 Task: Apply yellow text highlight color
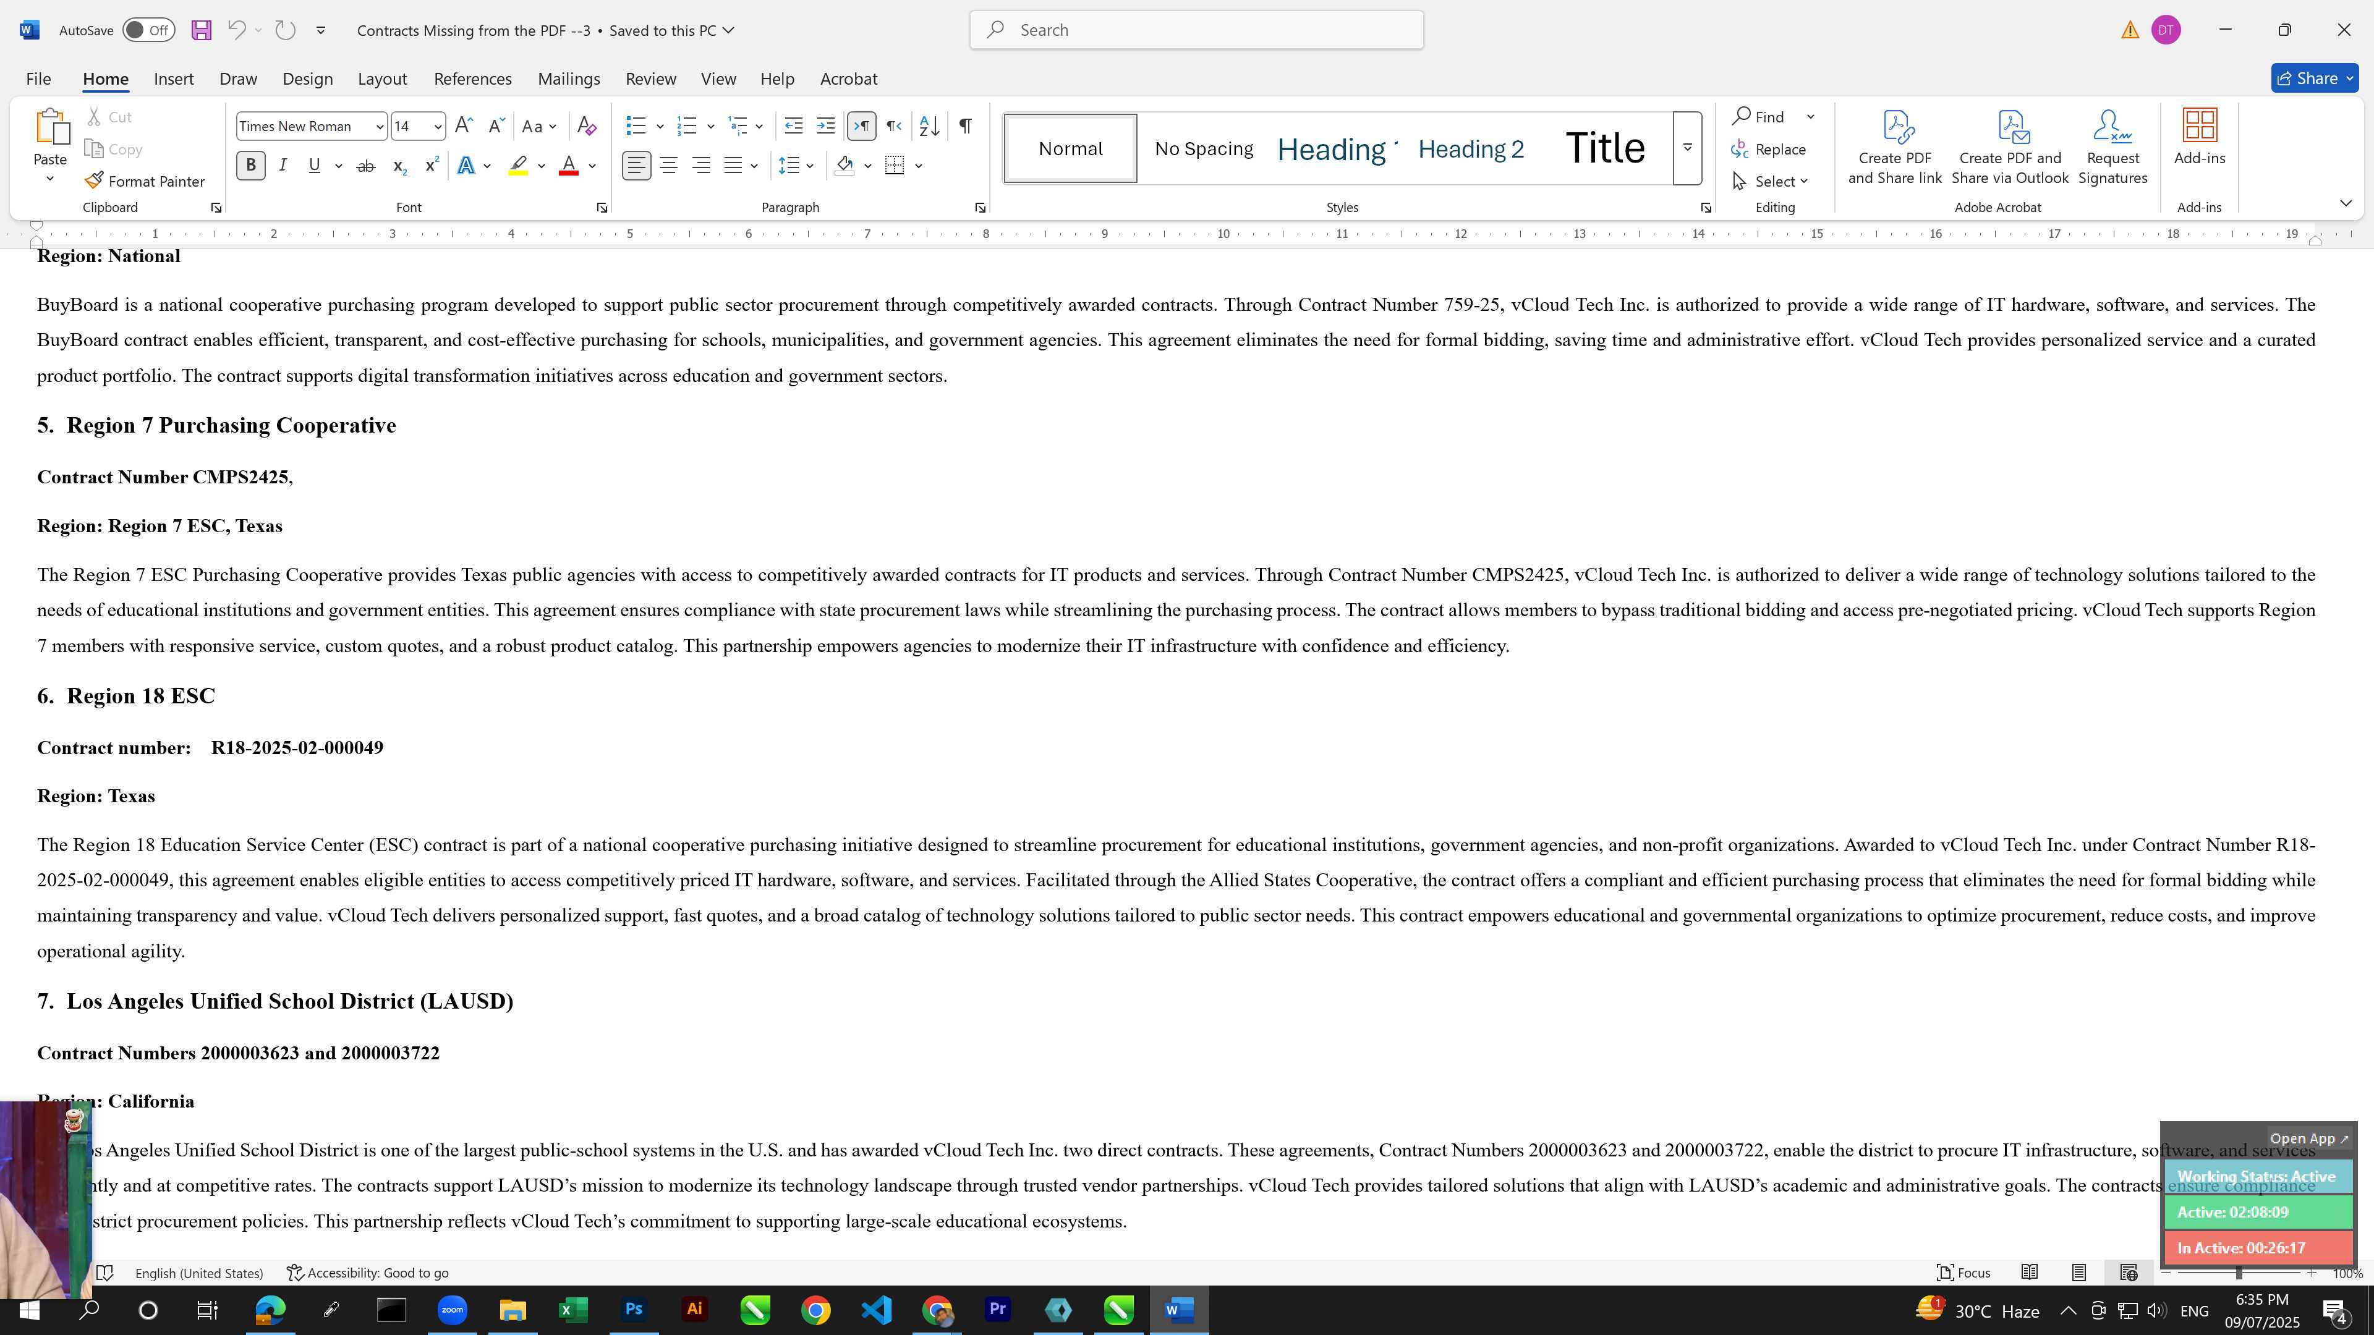pyautogui.click(x=518, y=166)
